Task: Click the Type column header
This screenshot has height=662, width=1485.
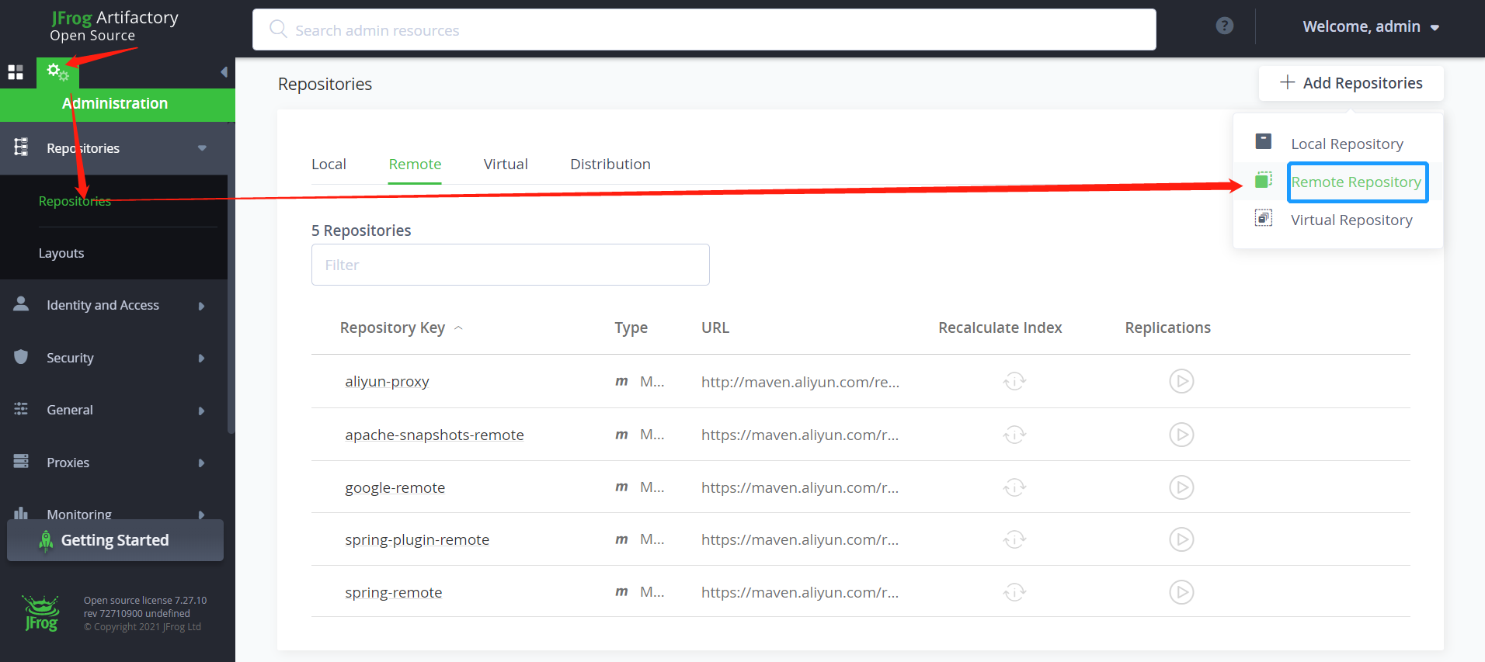Action: click(631, 328)
